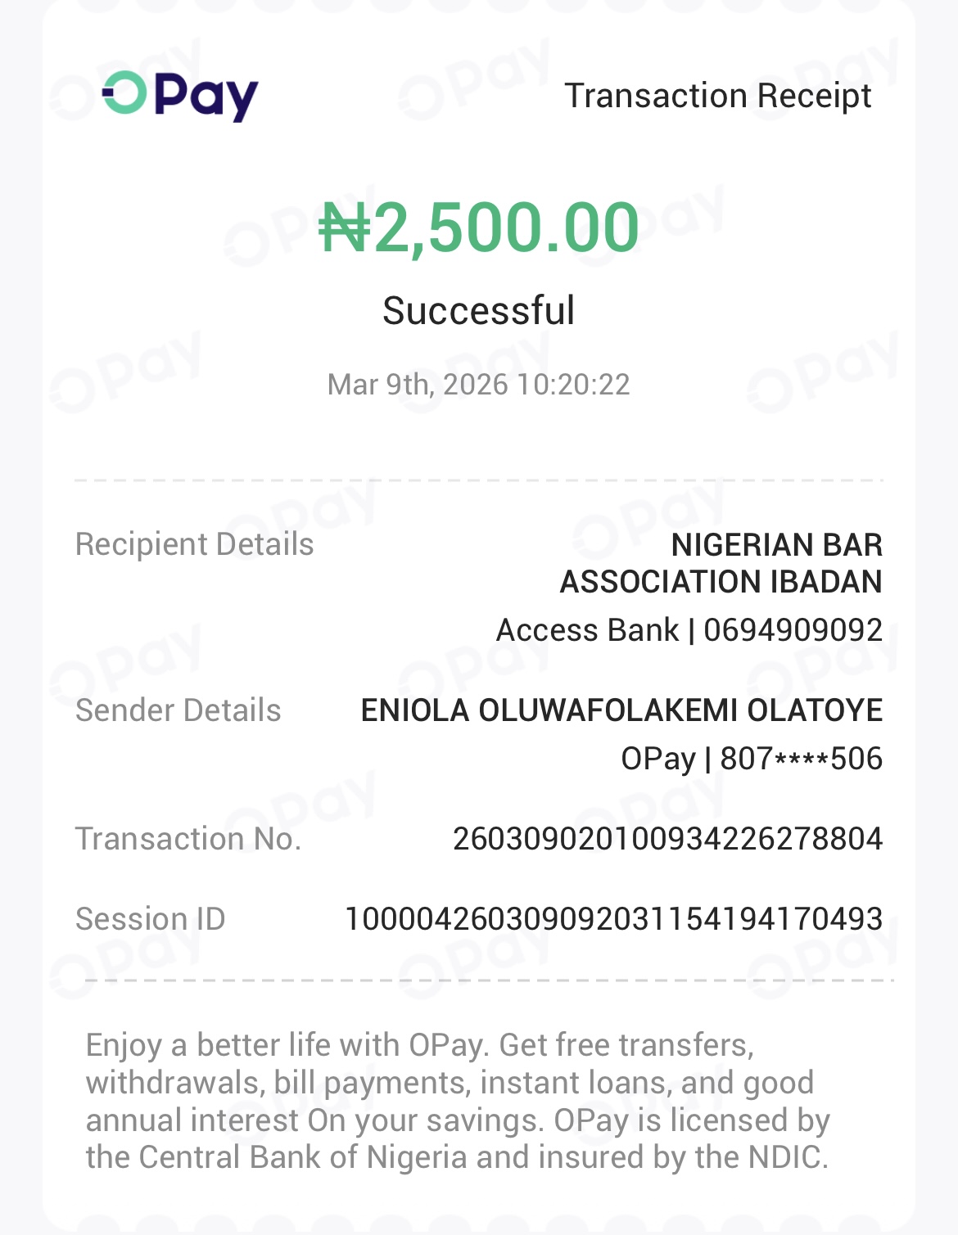Viewport: 958px width, 1235px height.
Task: Click the Sender Details label
Action: click(178, 710)
